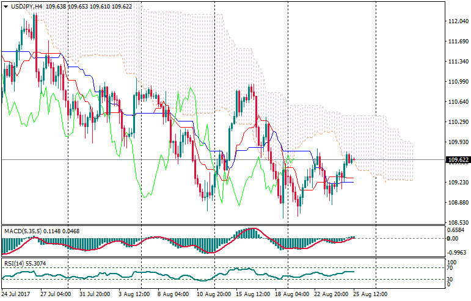Viewport: 471px width, 301px height.
Task: Click the 110.990 price axis label
Action: point(458,82)
